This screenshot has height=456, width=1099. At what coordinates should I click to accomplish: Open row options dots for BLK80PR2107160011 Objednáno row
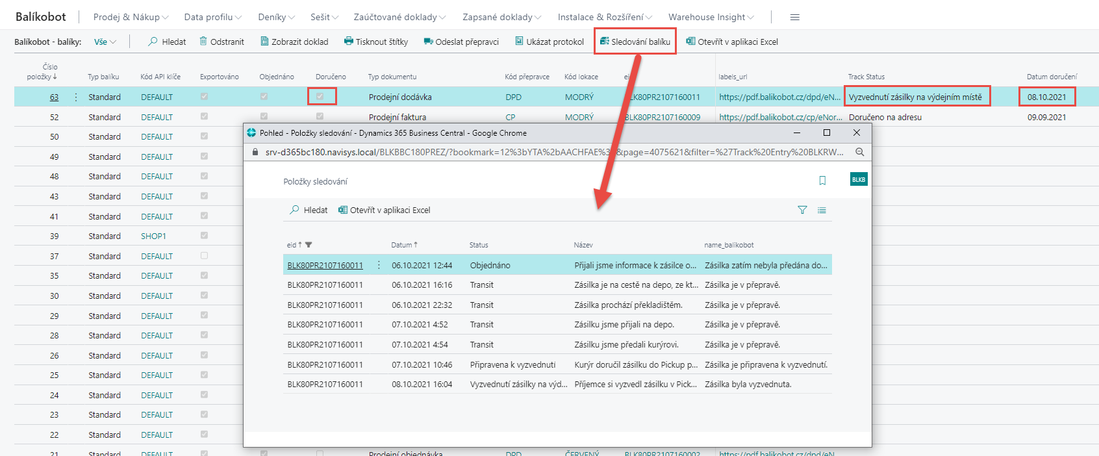[x=379, y=265]
